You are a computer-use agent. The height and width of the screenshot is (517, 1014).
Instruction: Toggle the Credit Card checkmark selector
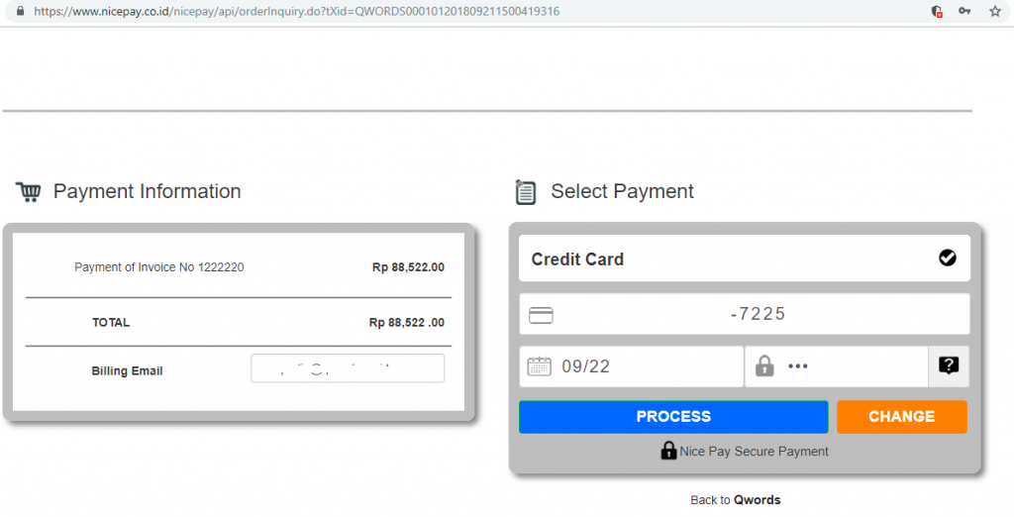[947, 258]
